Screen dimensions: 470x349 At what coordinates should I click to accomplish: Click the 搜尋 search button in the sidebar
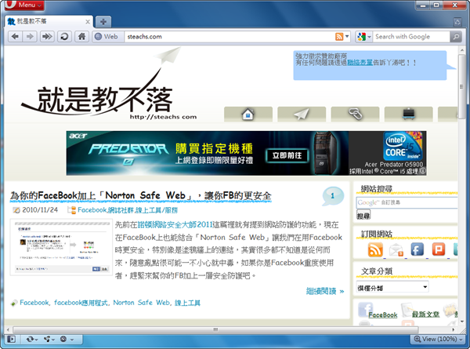(363, 215)
